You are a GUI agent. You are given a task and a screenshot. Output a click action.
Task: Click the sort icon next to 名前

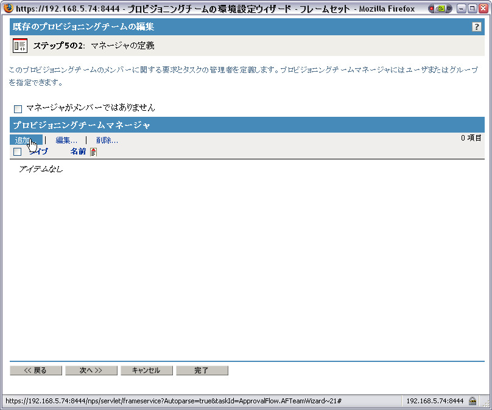(93, 152)
